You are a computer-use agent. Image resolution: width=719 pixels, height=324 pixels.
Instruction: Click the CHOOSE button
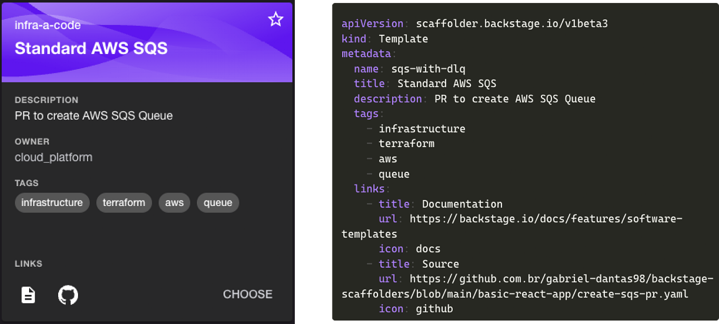247,294
